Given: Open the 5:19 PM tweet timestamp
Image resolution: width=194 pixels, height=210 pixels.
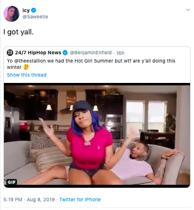Looking at the screenshot, I should [x=13, y=199].
